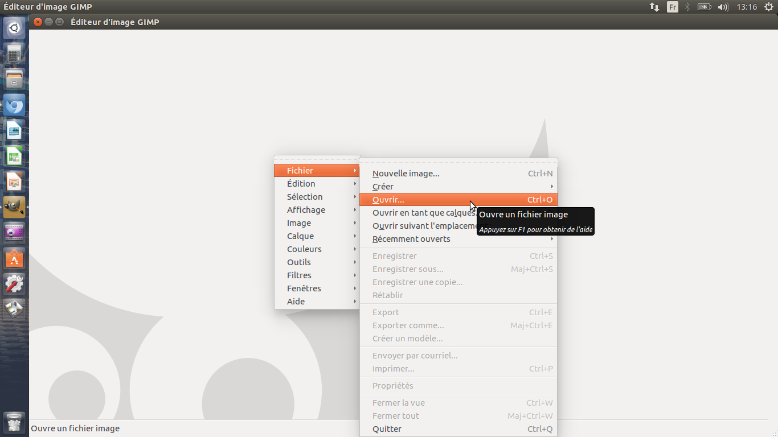The width and height of the screenshot is (778, 437).
Task: Click the highlighted Fichier menu entry
Action: click(317, 171)
